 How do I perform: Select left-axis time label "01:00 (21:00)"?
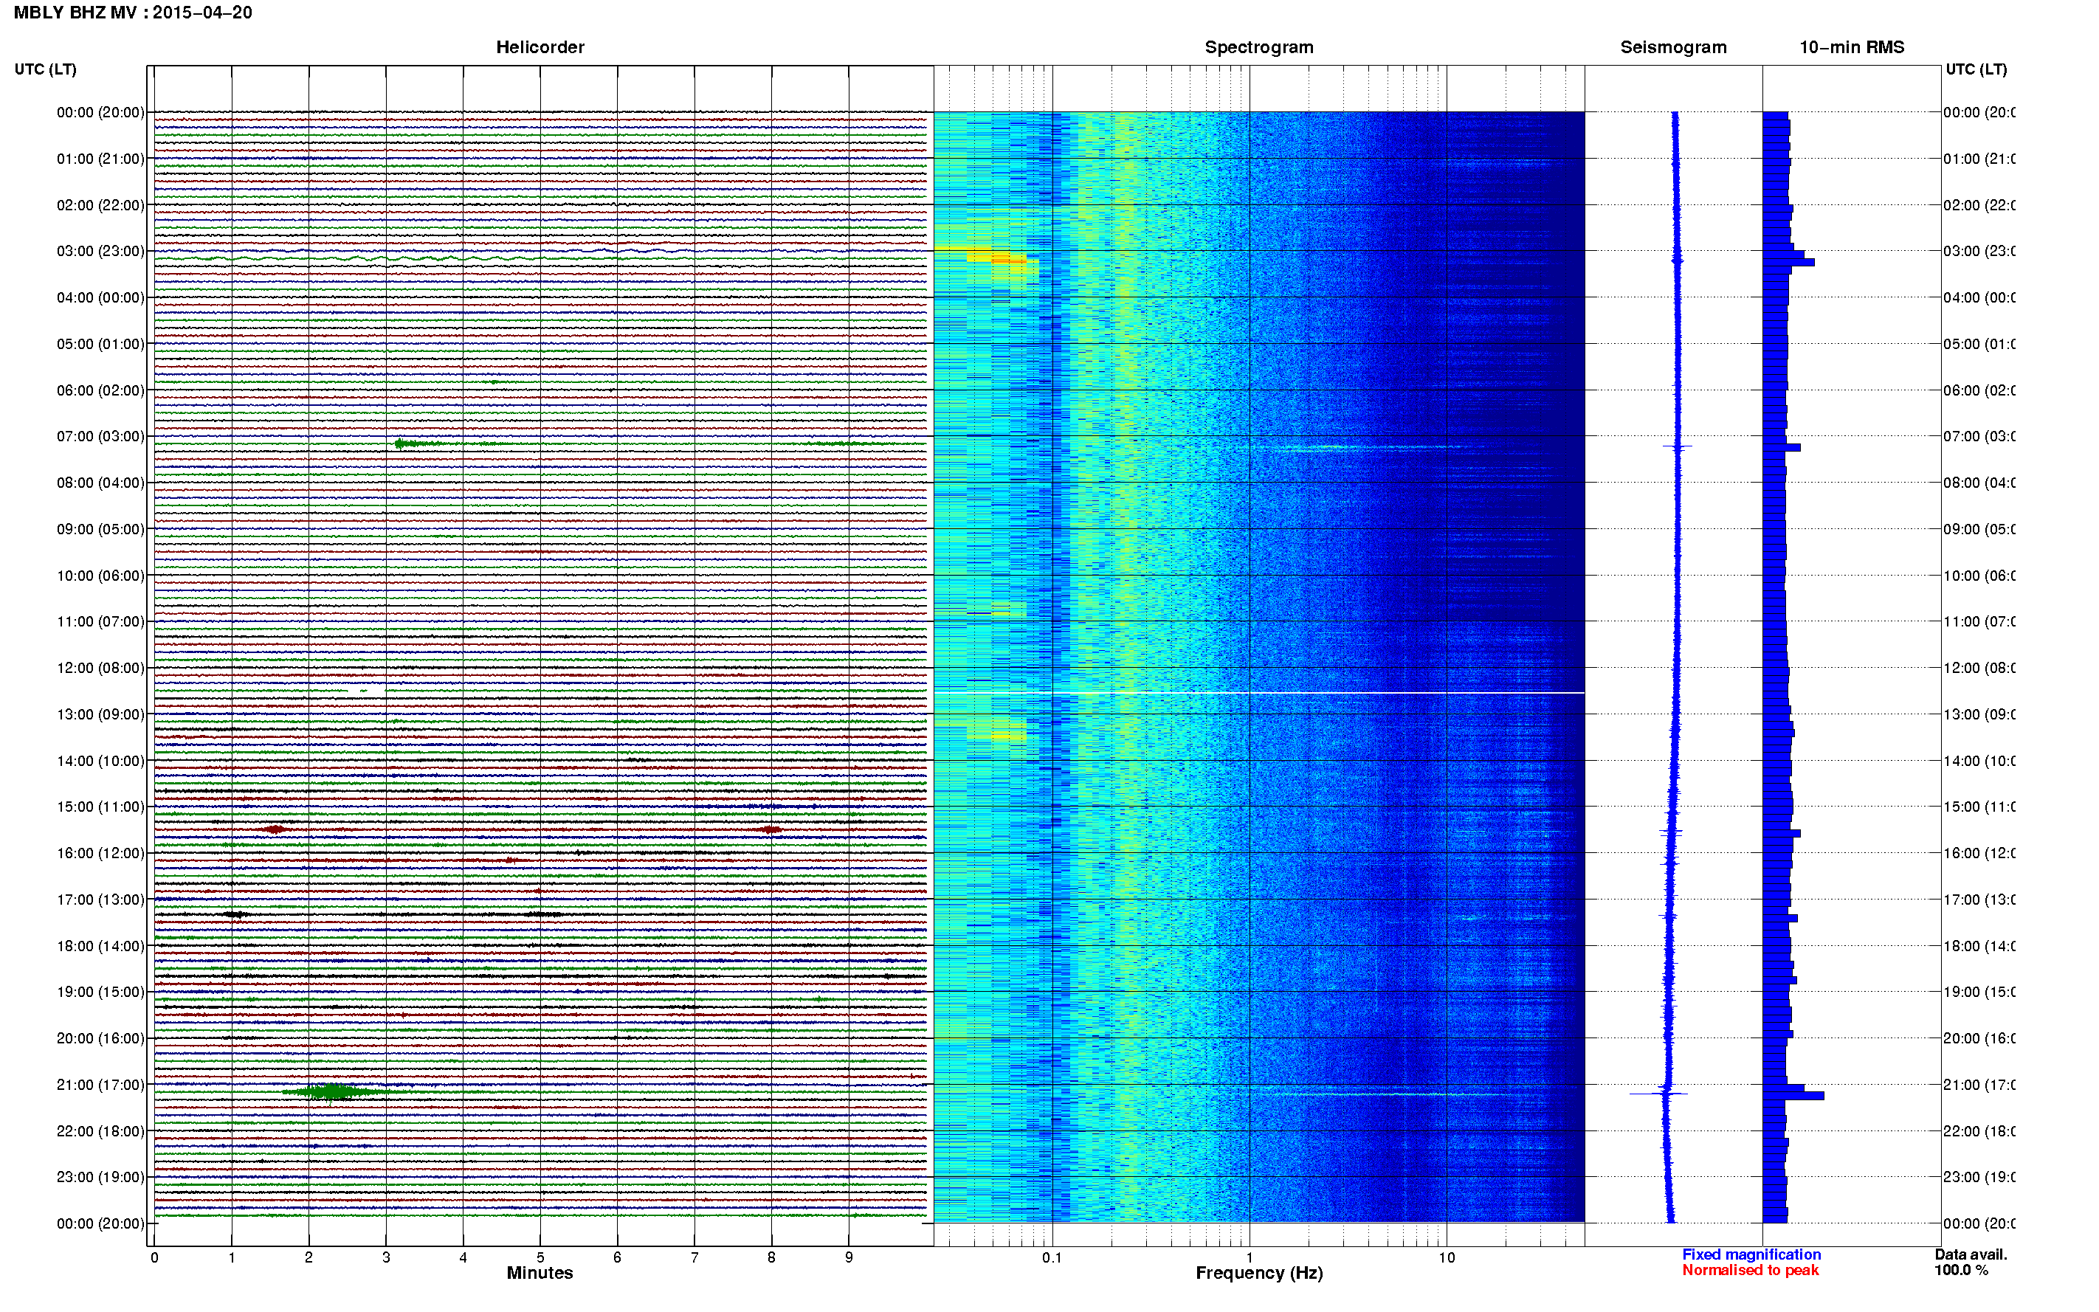[100, 159]
